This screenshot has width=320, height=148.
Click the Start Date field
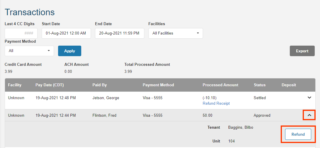pyautogui.click(x=66, y=33)
